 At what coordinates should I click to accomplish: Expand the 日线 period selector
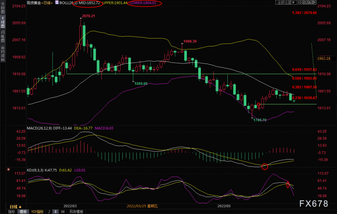click(x=16, y=207)
